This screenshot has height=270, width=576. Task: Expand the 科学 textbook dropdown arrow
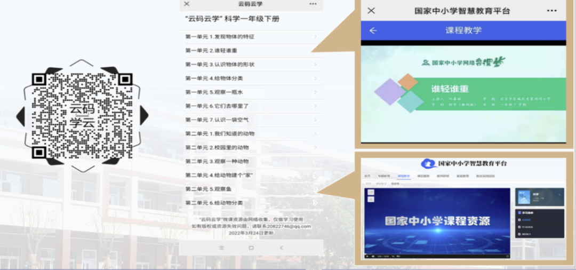tap(559, 195)
